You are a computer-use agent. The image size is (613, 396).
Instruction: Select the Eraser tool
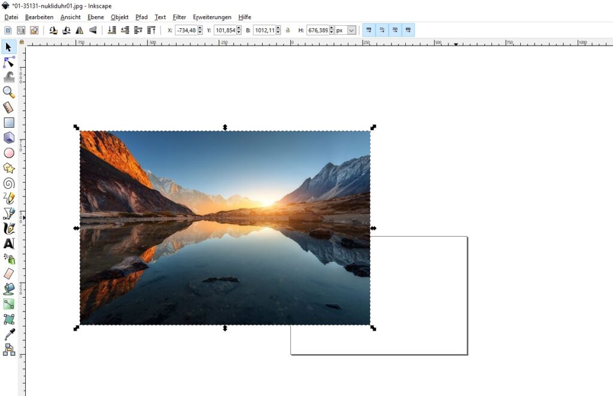pos(8,274)
